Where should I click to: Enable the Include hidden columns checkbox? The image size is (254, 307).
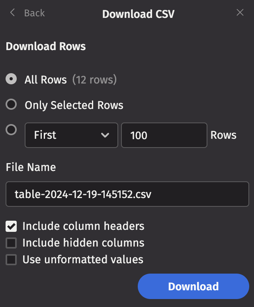[11, 243]
